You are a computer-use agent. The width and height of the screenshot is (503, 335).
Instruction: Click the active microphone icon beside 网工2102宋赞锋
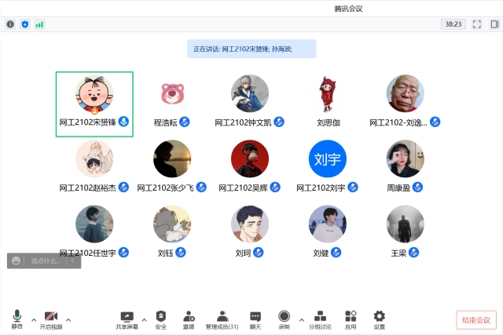124,122
